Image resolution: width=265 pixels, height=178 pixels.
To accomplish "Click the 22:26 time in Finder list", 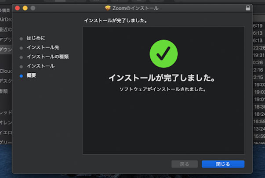I will tap(259, 48).
